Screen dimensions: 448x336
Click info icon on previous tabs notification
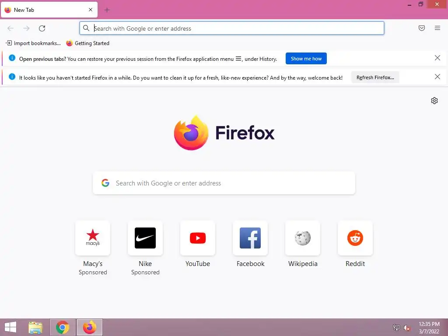(12, 58)
